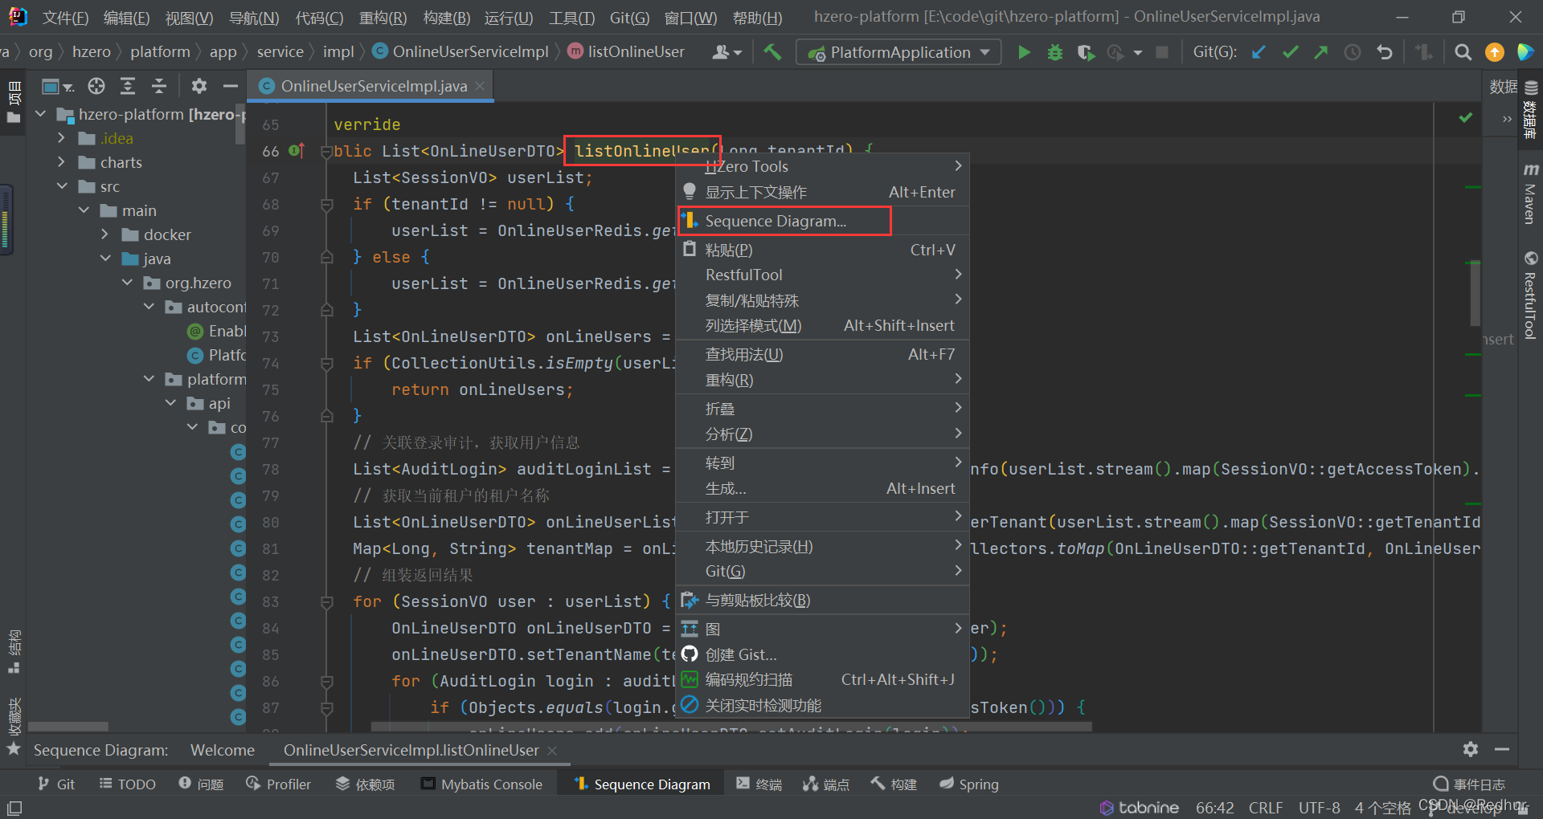Choose 查找用法(U) menu entry

tap(822, 354)
